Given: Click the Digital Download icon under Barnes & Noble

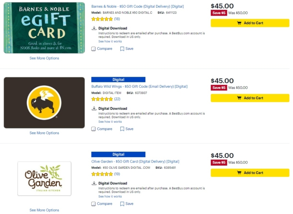Looking at the screenshot, I should pyautogui.click(x=94, y=28).
